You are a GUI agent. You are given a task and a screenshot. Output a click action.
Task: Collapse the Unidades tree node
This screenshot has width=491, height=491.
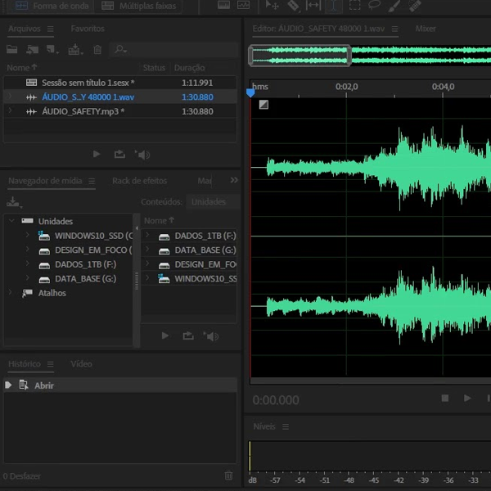coord(11,221)
